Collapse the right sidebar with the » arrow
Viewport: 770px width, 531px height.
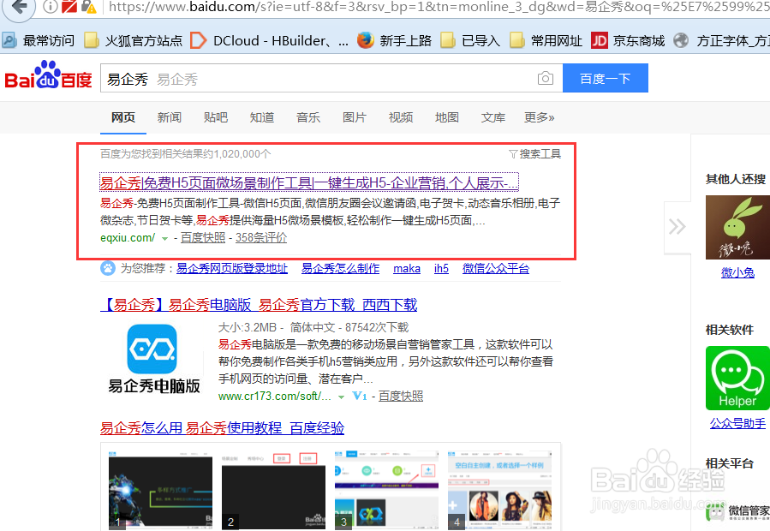point(677,227)
